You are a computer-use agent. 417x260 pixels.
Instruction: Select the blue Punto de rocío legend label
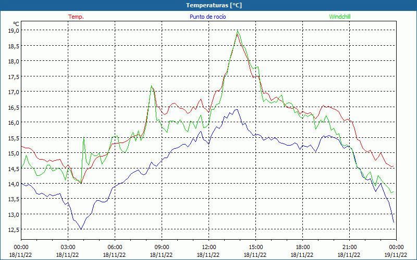(x=207, y=17)
